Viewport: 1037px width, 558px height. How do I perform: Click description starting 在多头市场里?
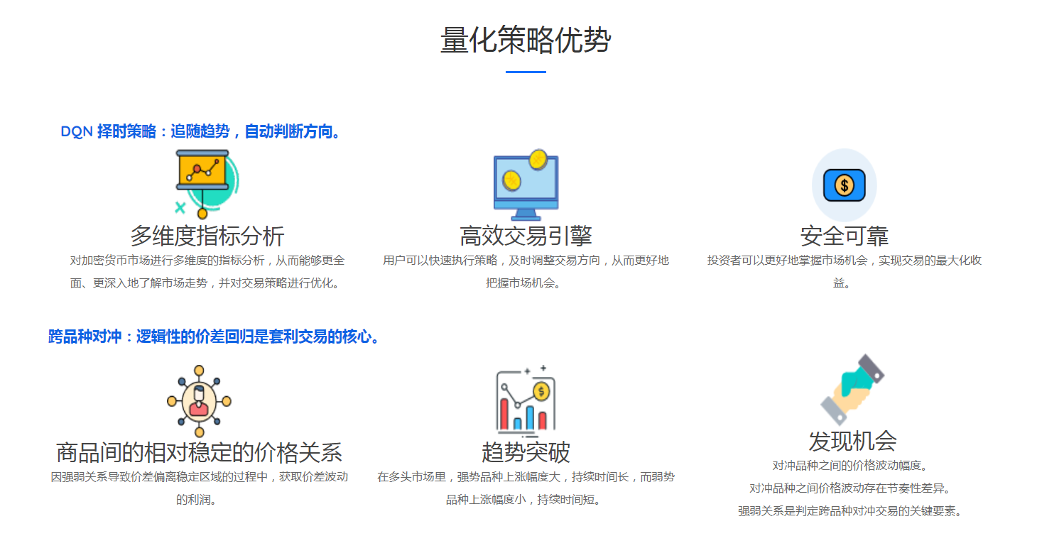pyautogui.click(x=526, y=488)
